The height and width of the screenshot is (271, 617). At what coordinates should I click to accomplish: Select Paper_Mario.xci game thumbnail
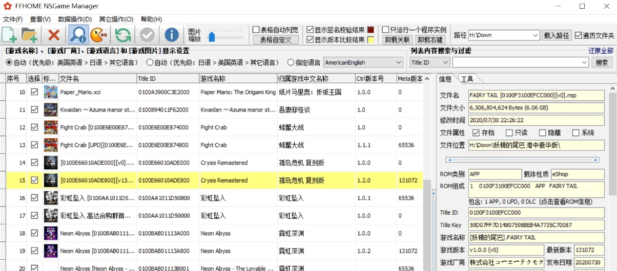51,92
